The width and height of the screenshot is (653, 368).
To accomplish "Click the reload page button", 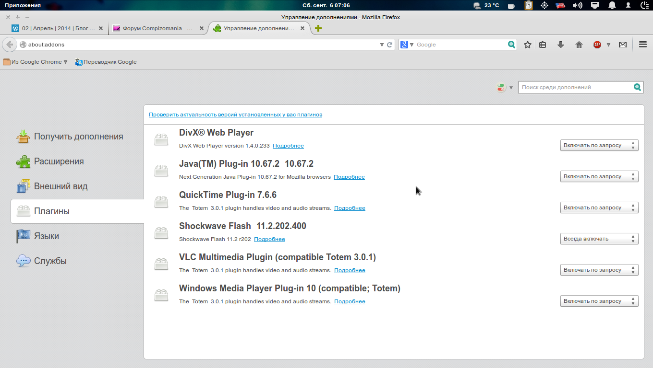I will [x=390, y=45].
